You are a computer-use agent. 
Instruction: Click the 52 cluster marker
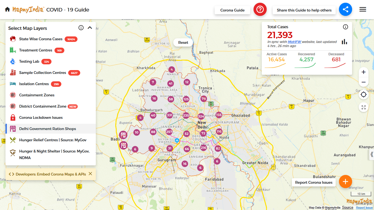point(187,134)
